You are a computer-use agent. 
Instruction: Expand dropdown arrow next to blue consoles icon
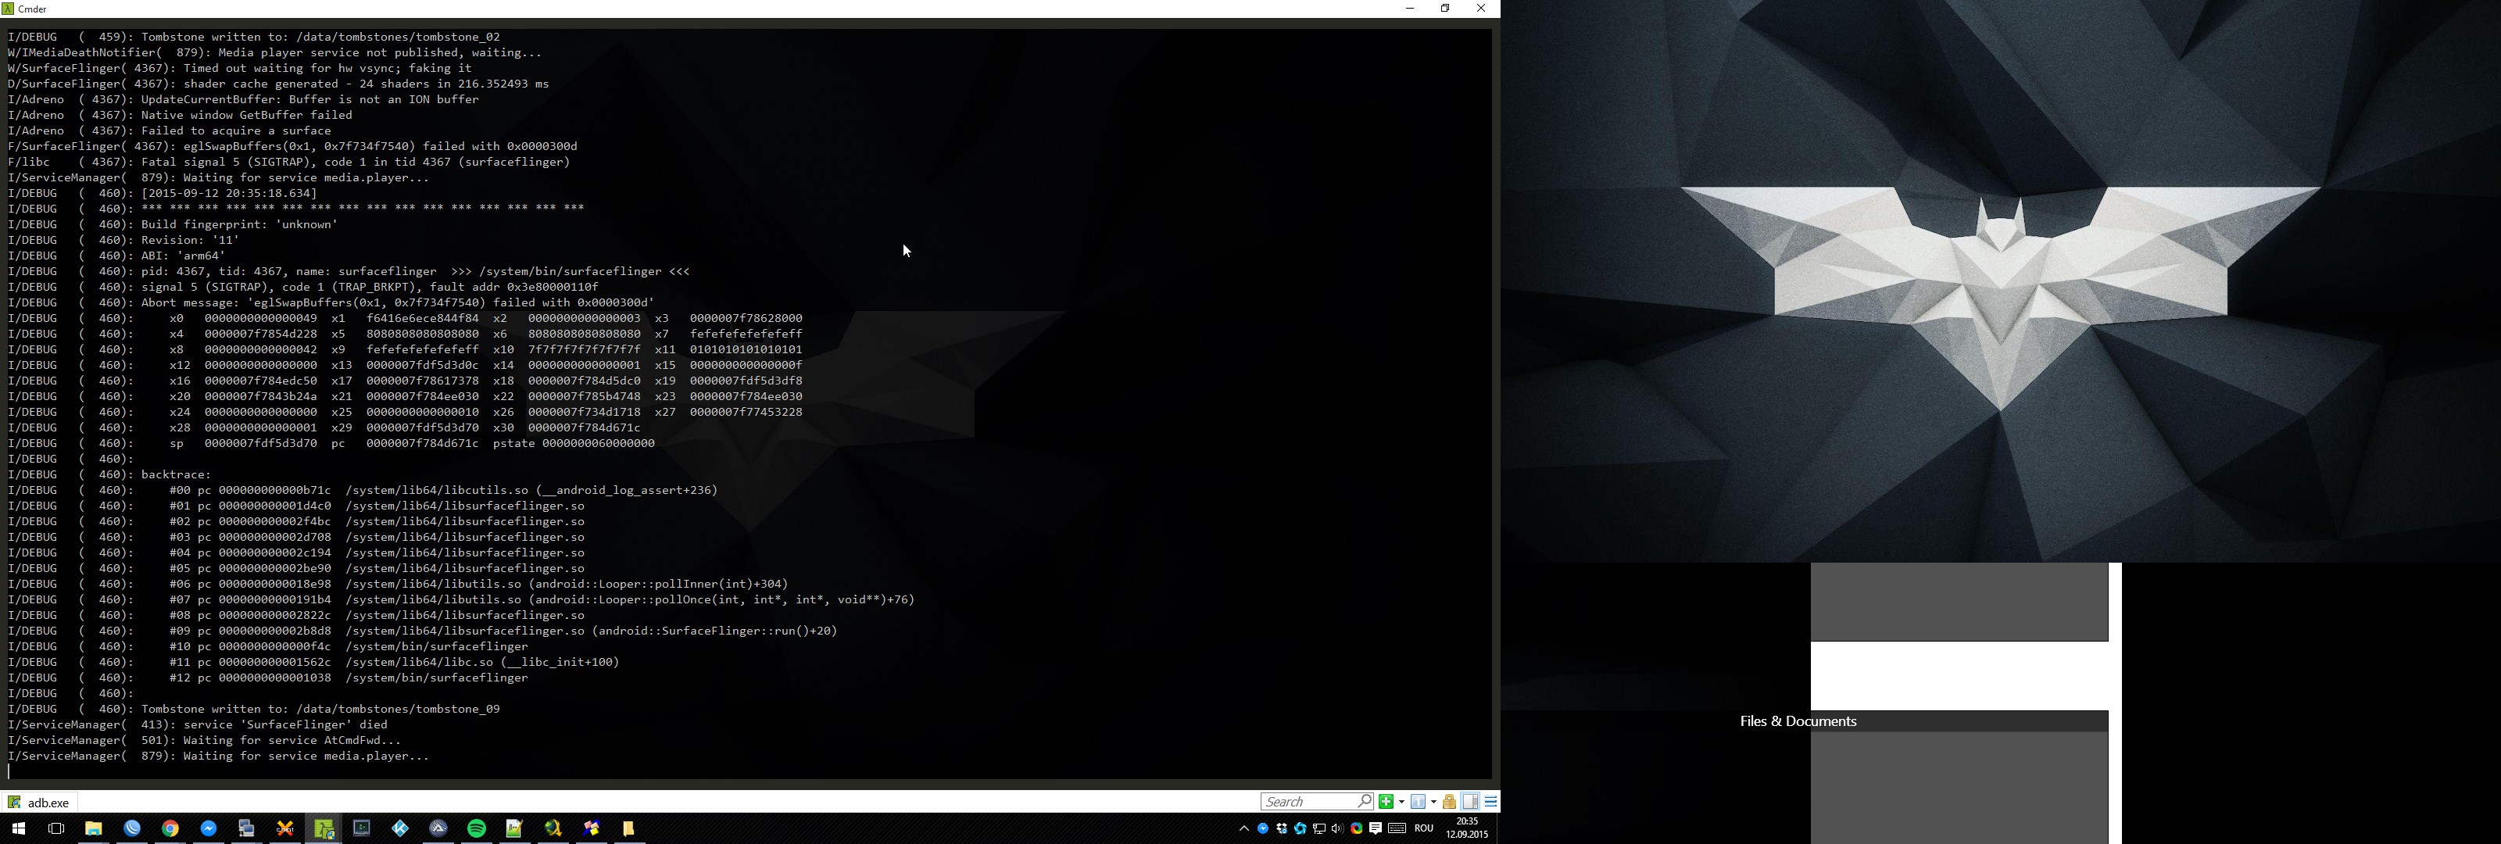[x=1433, y=801]
